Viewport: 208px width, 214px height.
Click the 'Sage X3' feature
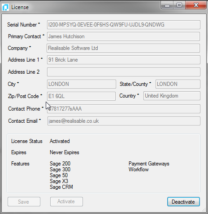tap(59, 181)
